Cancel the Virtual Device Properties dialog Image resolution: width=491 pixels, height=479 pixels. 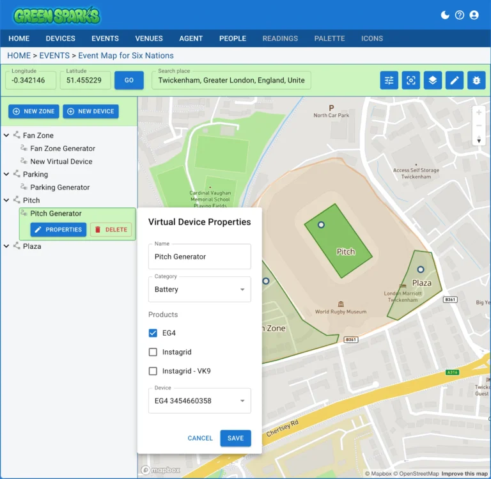pyautogui.click(x=200, y=438)
